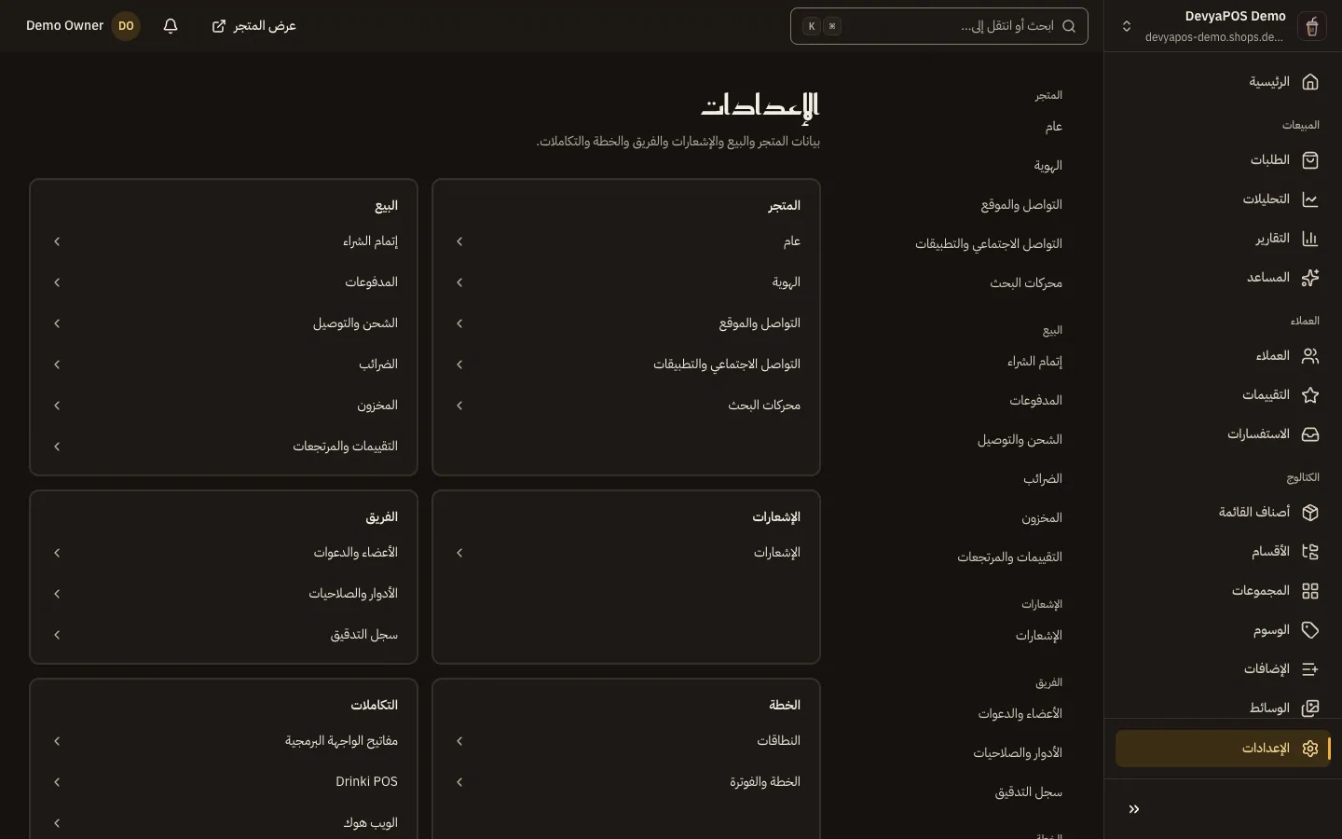
Task: Open المخزون inventory in البيع card
Action: coord(224,406)
